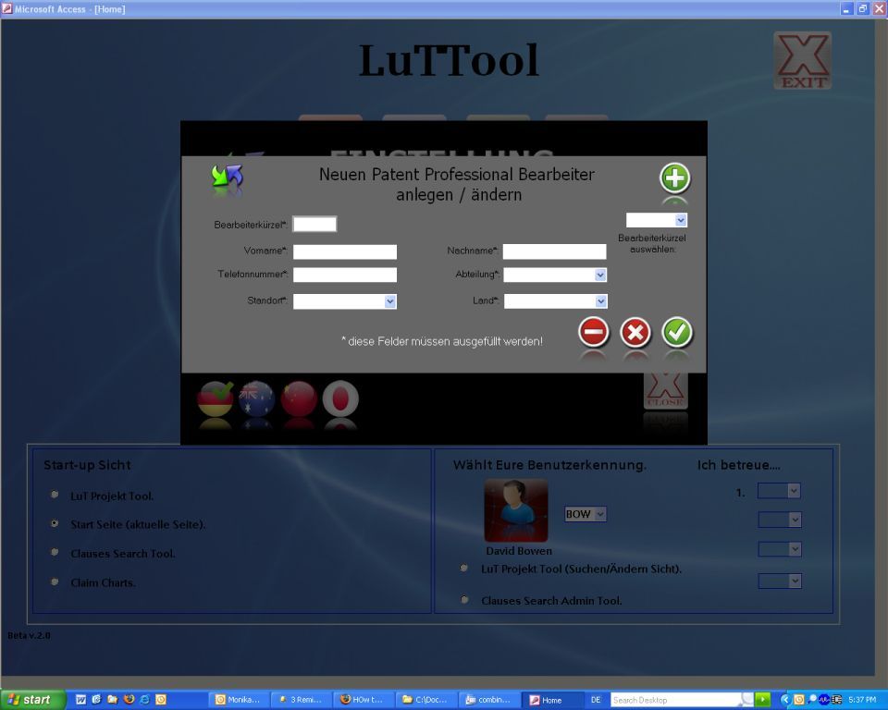Select LuT Projekt Tool (Suchen/Ändern Sicht) option
Image resolution: width=888 pixels, height=710 pixels.
pos(464,568)
